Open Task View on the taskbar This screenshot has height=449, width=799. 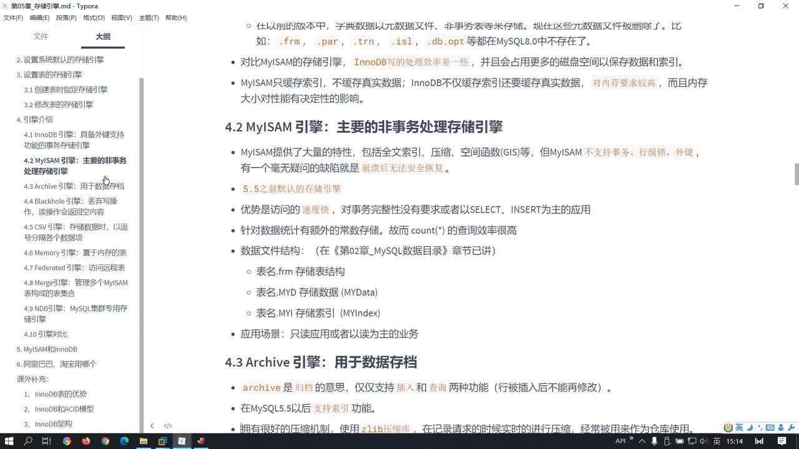pyautogui.click(x=46, y=441)
